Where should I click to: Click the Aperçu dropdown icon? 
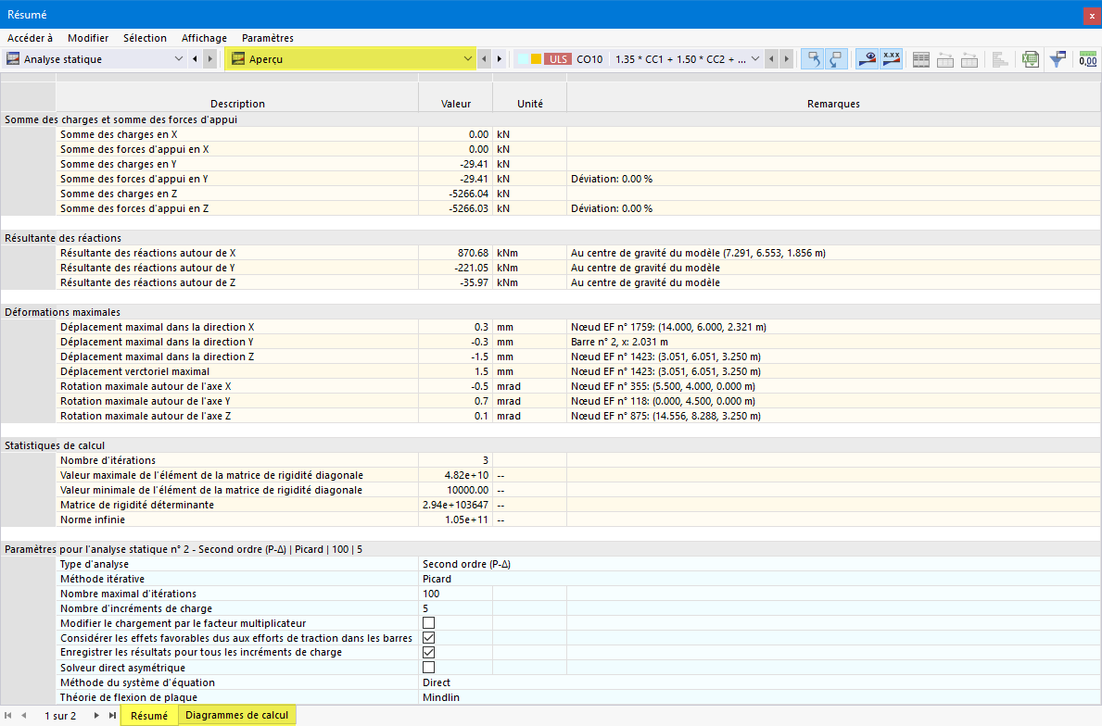(238, 59)
